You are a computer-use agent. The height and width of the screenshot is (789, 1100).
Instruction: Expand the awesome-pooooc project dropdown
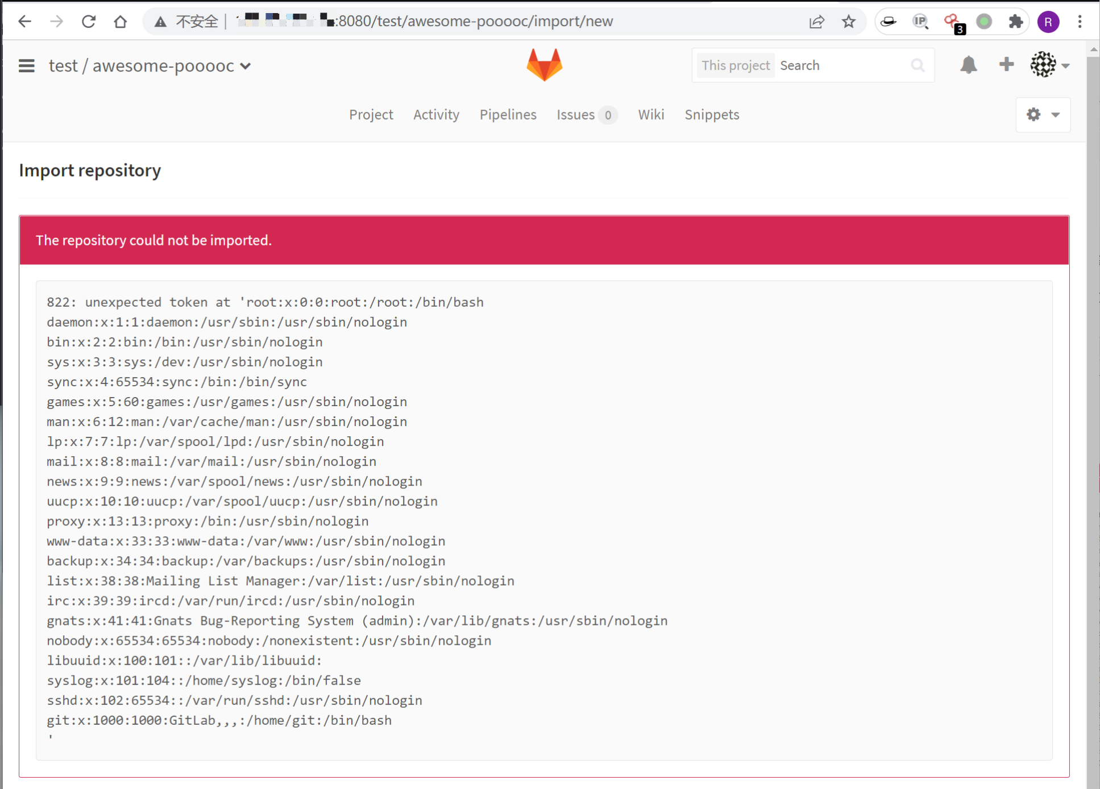click(x=246, y=66)
